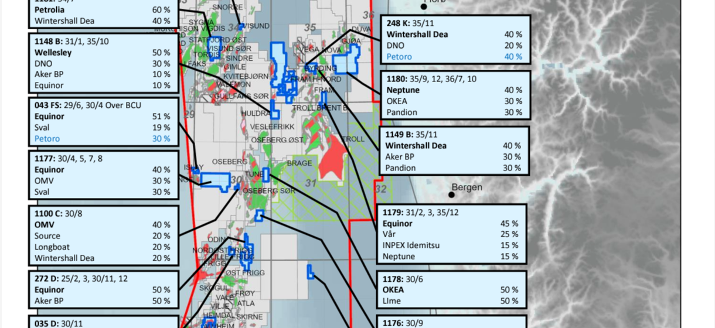Click the OSEBERG SØR field label

[x=269, y=192]
